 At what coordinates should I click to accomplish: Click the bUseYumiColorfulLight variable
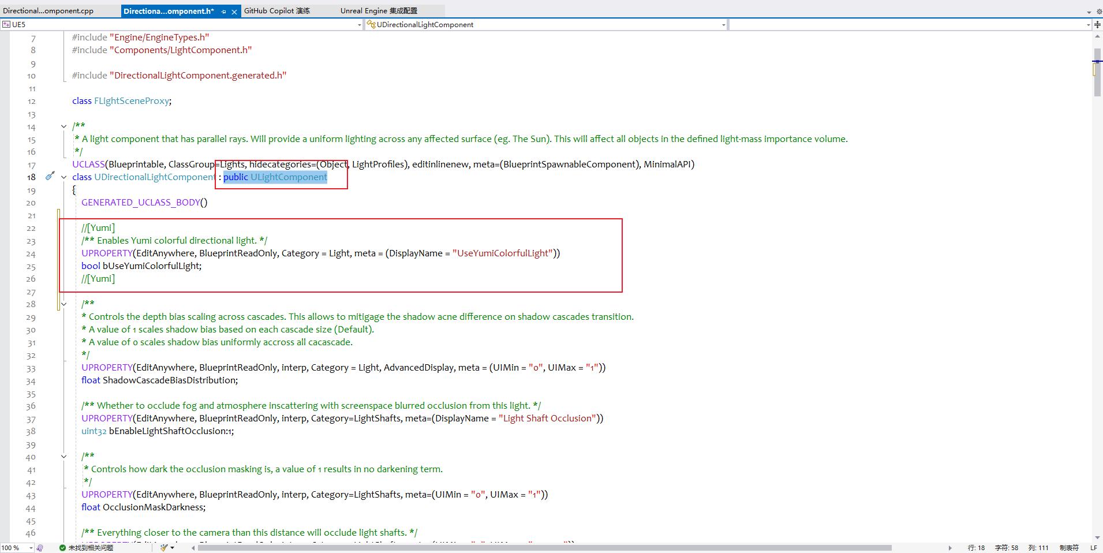click(x=151, y=266)
